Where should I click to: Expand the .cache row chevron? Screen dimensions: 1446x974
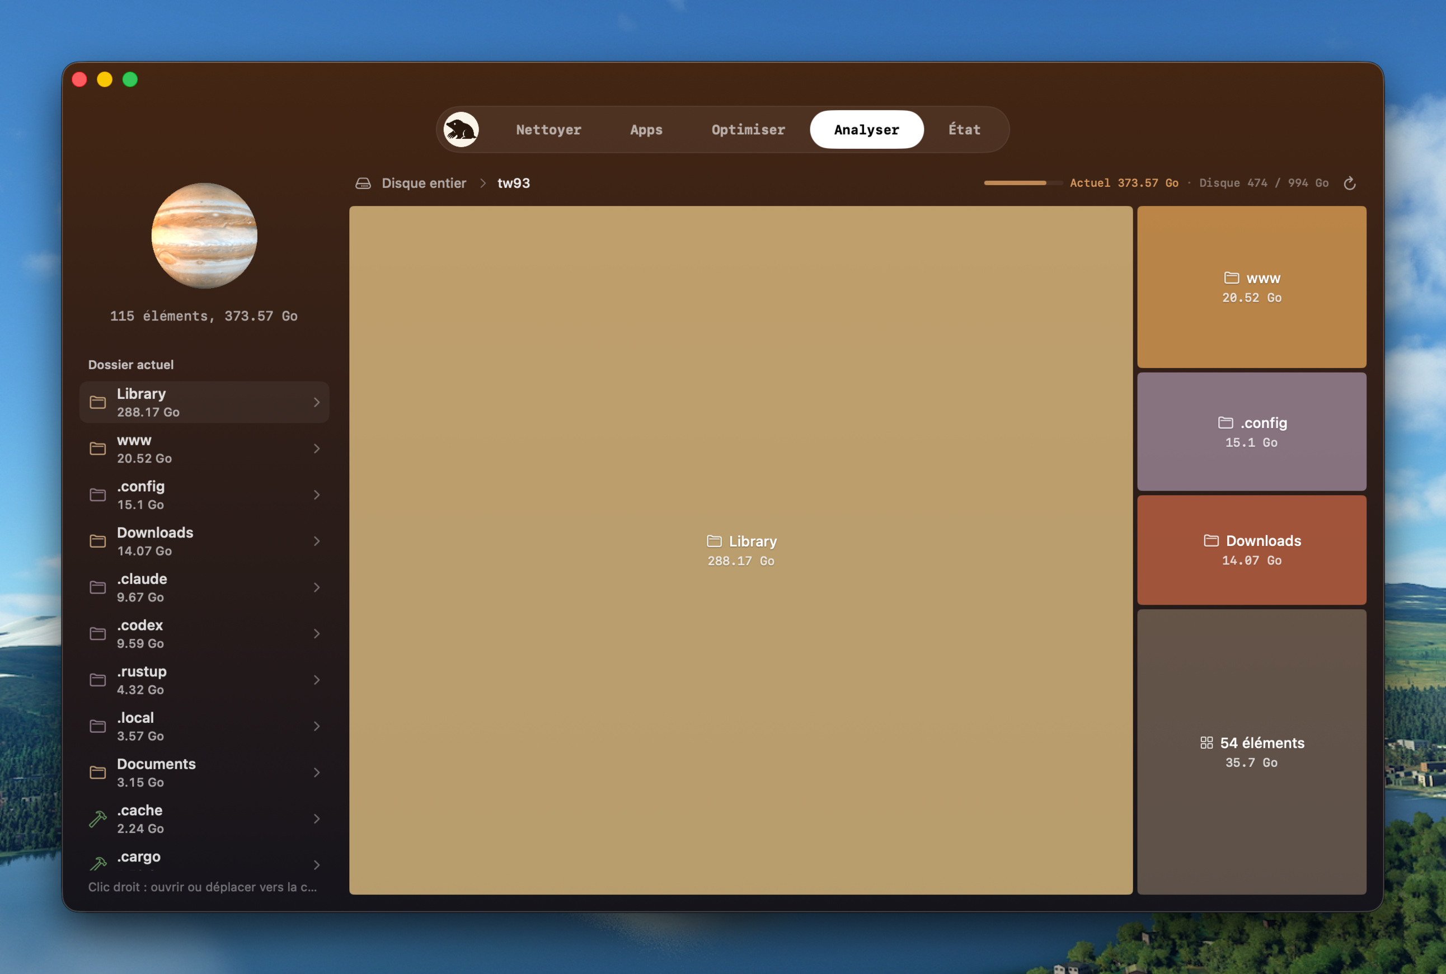coord(317,820)
